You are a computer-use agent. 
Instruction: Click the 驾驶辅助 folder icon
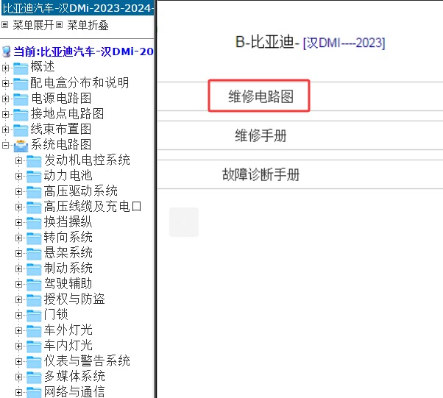pos(34,284)
